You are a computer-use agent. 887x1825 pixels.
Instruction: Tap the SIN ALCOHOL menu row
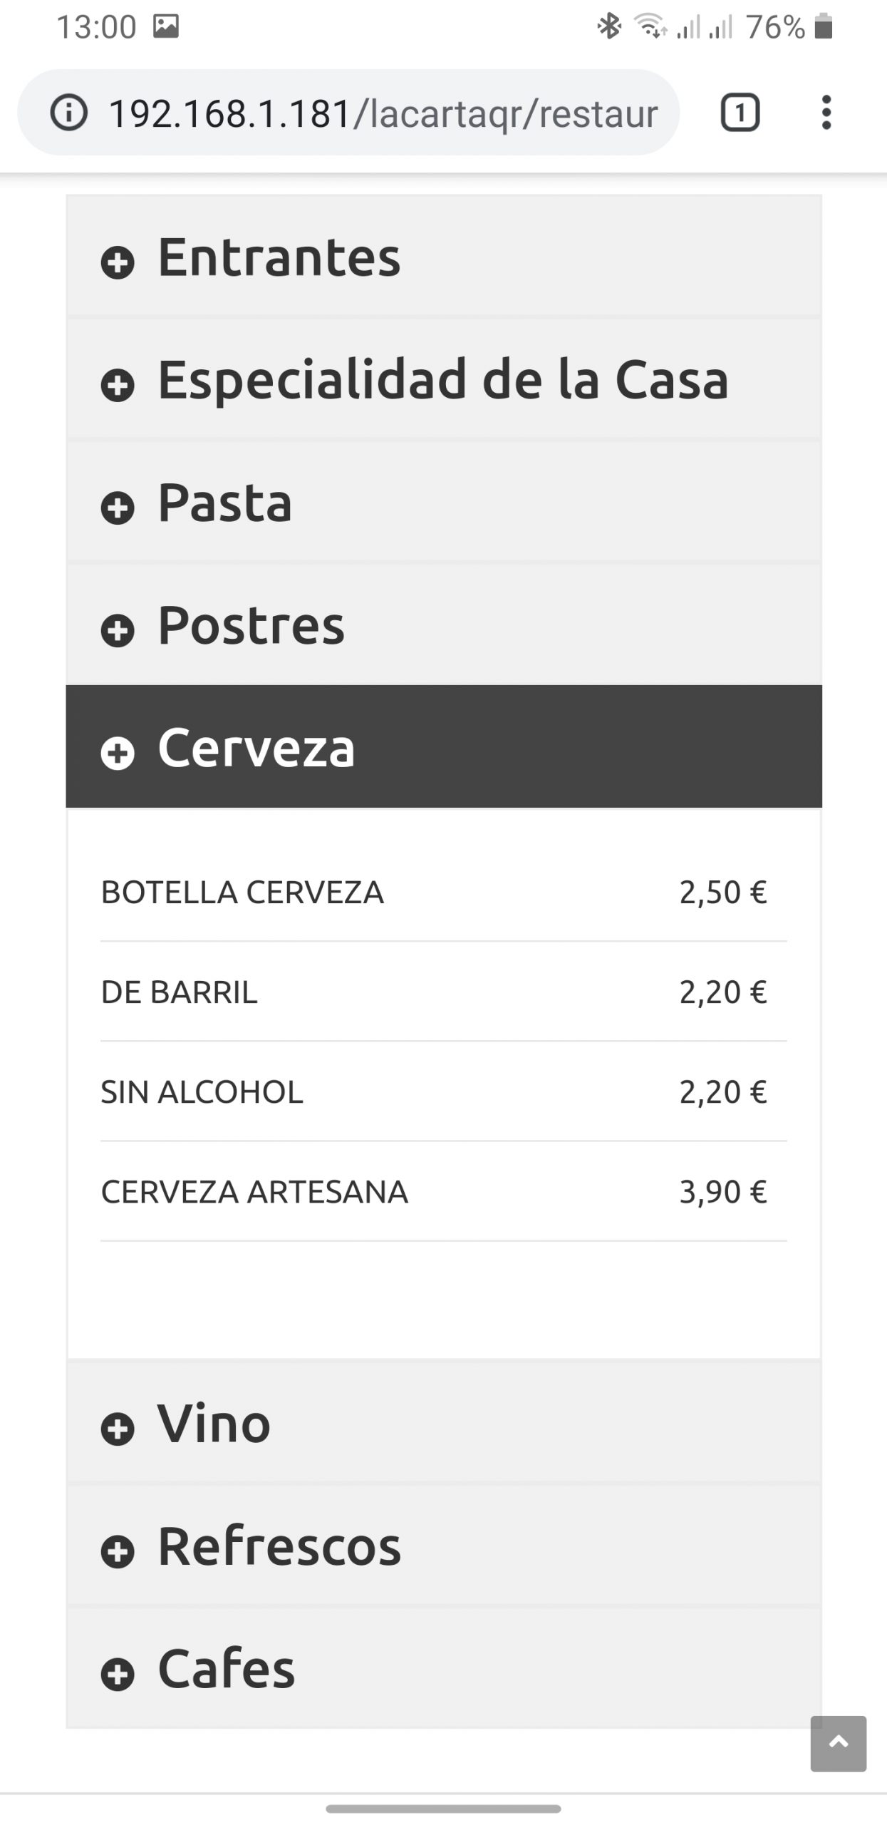[444, 1091]
